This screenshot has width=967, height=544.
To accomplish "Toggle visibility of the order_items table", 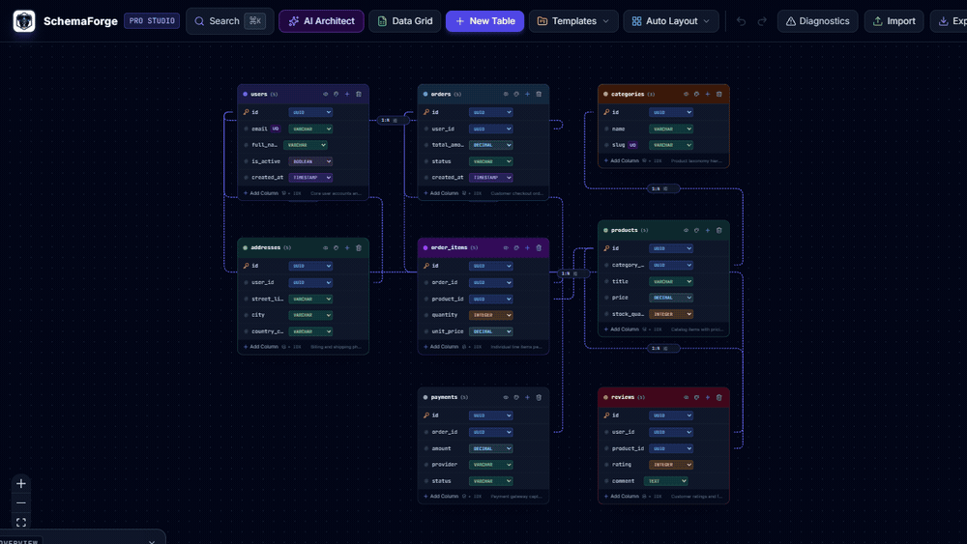I will tap(506, 247).
